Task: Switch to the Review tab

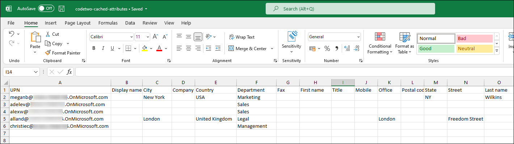Action: coord(150,23)
